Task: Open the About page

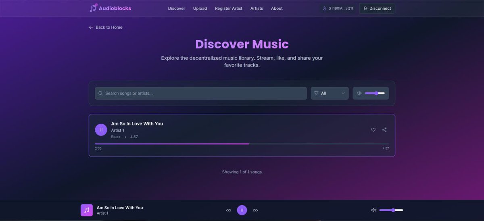Action: 277,8
